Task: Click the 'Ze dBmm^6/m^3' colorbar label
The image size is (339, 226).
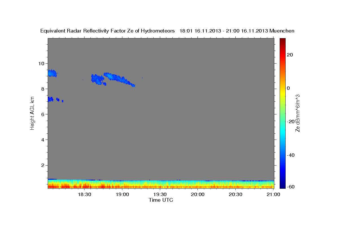Action: pos(297,113)
